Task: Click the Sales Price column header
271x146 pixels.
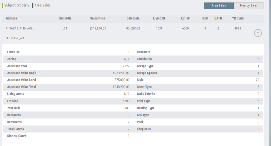Action: tap(98, 18)
